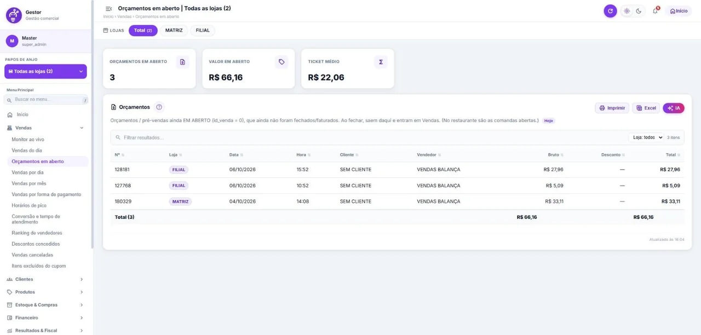Expand the Financeiro chevron in the sidebar
The width and height of the screenshot is (701, 335).
tap(82, 318)
